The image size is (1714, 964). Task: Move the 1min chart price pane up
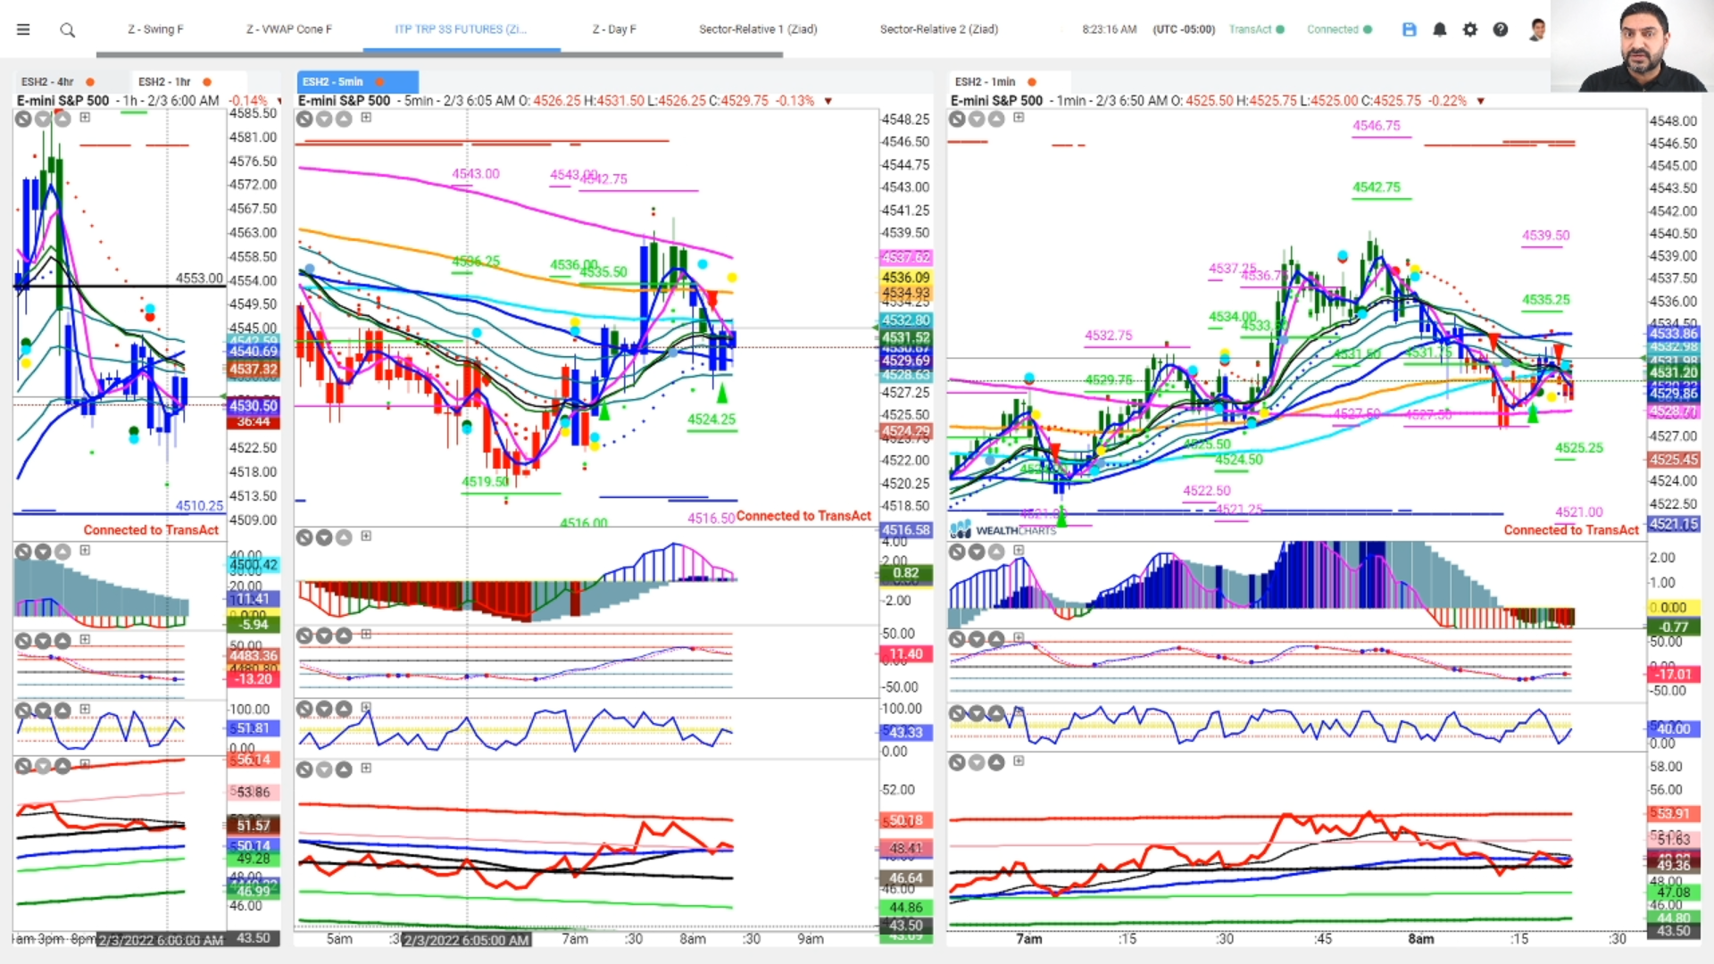[x=996, y=119]
